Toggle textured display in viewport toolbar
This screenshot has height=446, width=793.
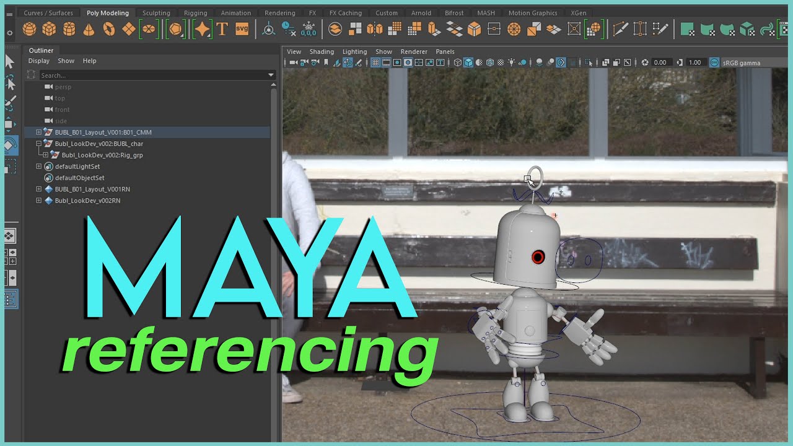501,63
